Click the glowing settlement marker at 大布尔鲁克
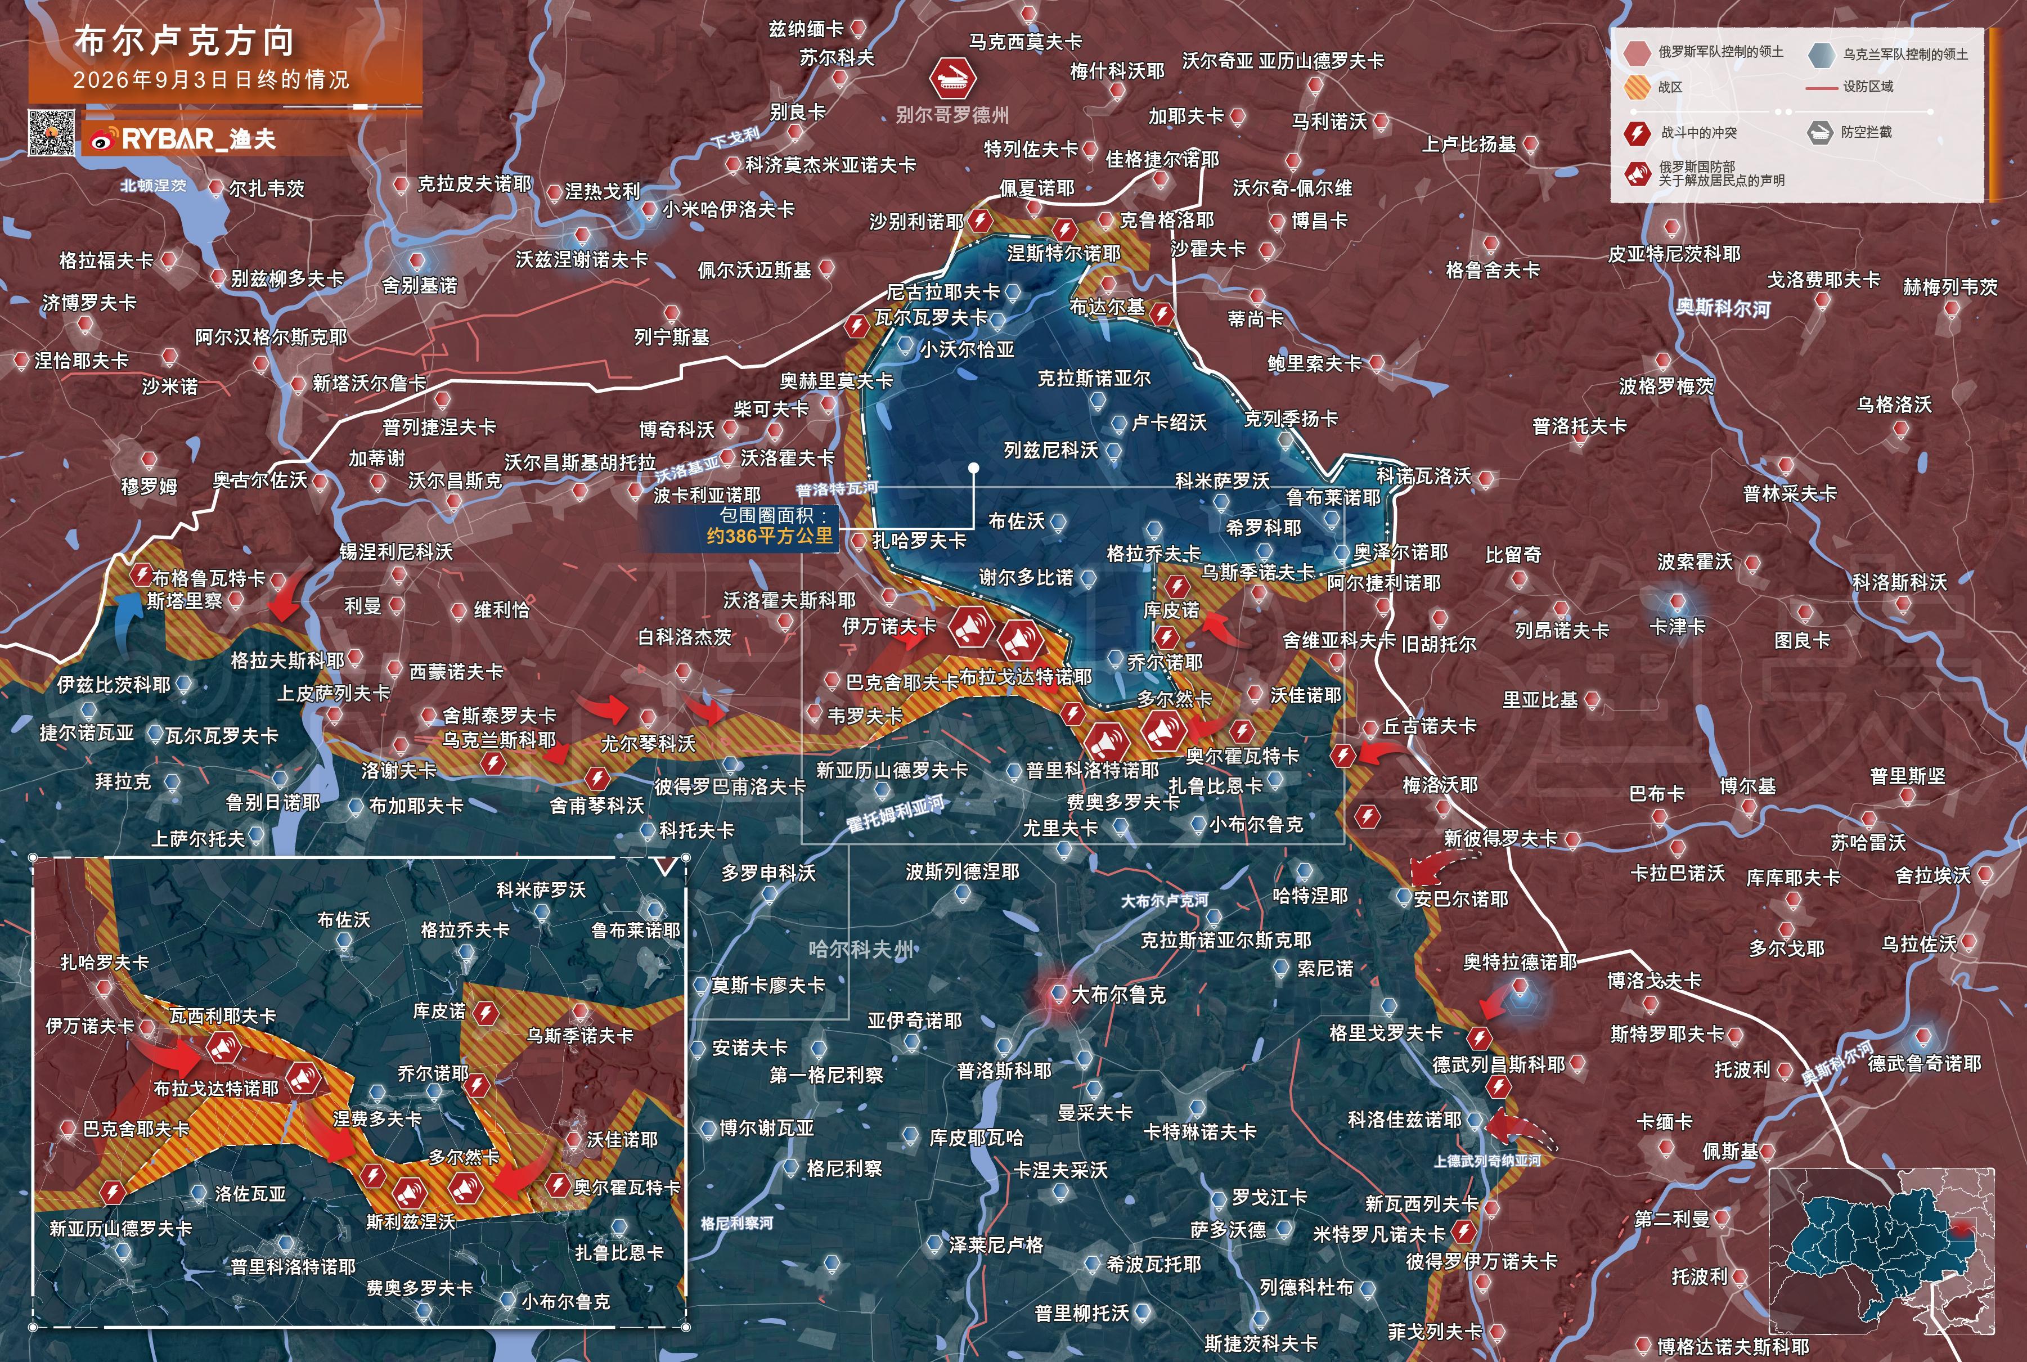 (x=1058, y=993)
